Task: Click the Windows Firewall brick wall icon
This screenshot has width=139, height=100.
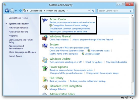Action: [45, 38]
